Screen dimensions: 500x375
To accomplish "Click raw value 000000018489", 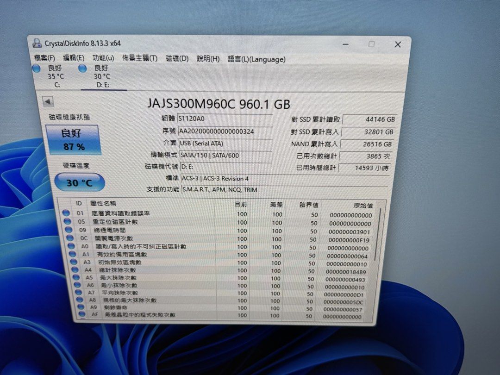I will [x=346, y=272].
